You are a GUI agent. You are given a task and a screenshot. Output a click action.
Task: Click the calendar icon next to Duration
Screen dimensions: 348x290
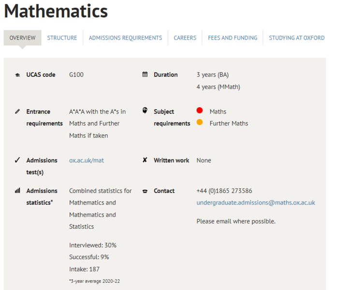[145, 74]
